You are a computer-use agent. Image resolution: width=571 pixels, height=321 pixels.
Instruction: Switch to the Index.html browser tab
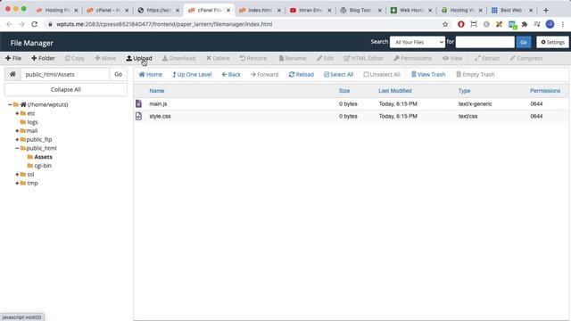[260, 10]
